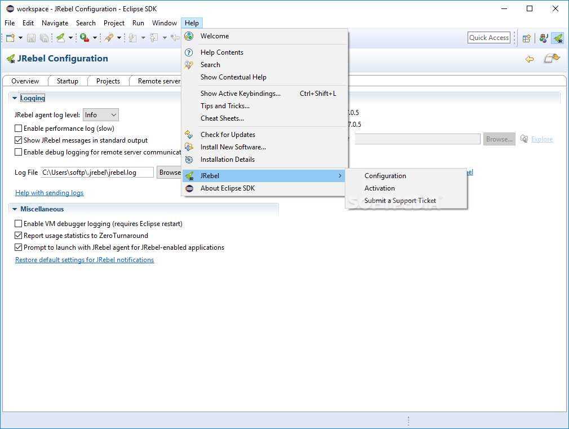The width and height of the screenshot is (569, 429).
Task: Open the Previous Annotation dropdown arrow
Action: click(165, 38)
